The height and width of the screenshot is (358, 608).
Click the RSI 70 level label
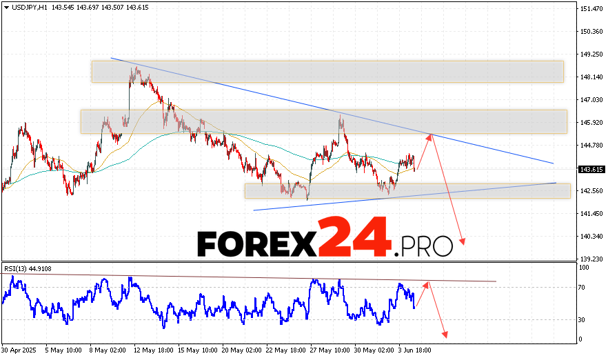pos(582,288)
